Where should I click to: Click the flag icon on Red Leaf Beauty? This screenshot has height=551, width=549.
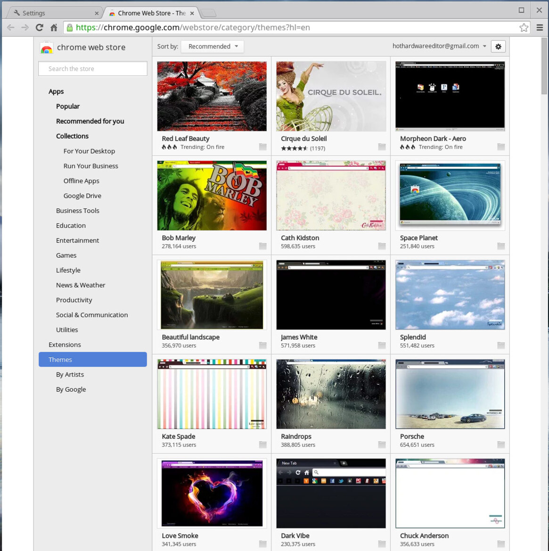[263, 147]
